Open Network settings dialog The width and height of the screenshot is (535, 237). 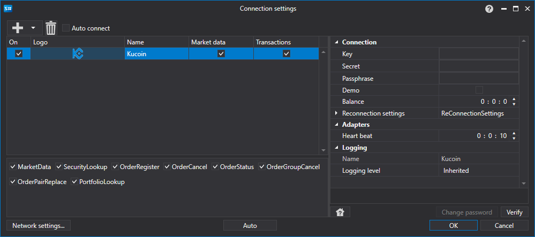pos(38,225)
